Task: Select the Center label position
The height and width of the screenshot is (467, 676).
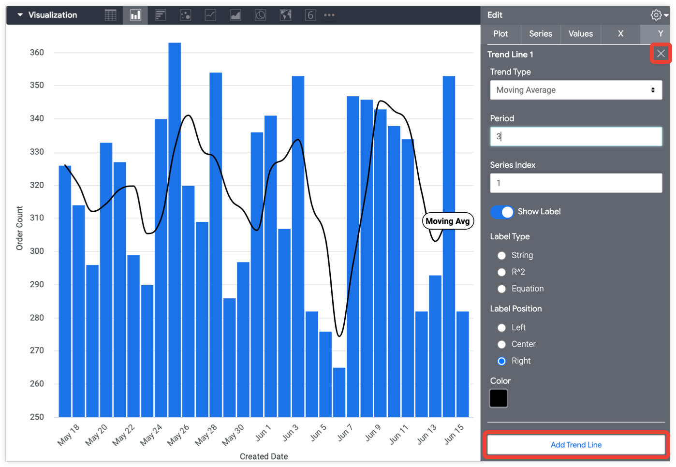Action: [502, 344]
